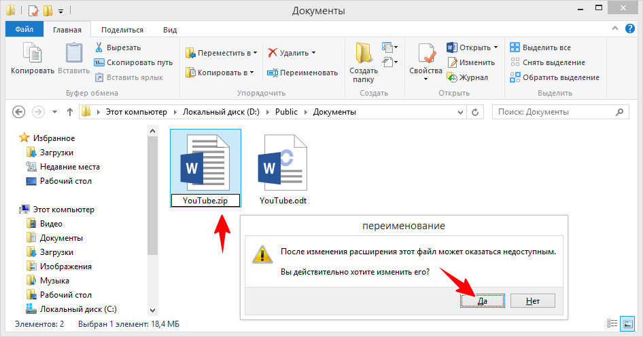The height and width of the screenshot is (337, 643).
Task: Open the easy access dropdown icon
Action: (x=389, y=62)
